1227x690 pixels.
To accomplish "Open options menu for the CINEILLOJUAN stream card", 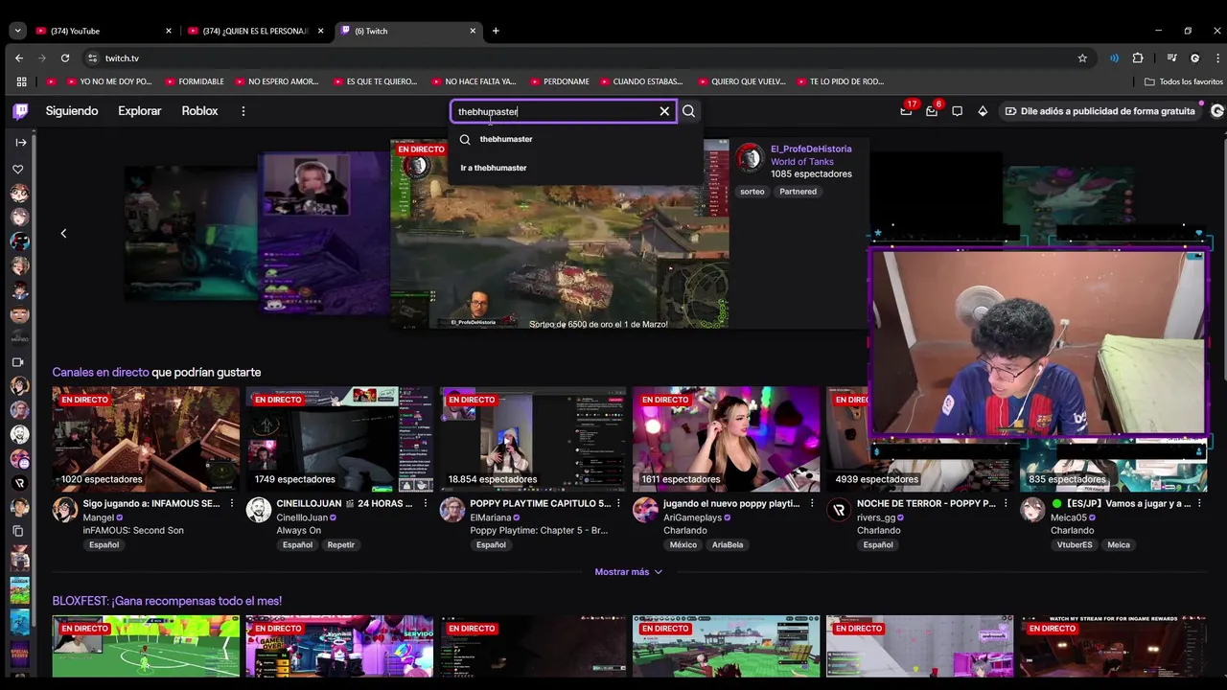I will (x=426, y=503).
